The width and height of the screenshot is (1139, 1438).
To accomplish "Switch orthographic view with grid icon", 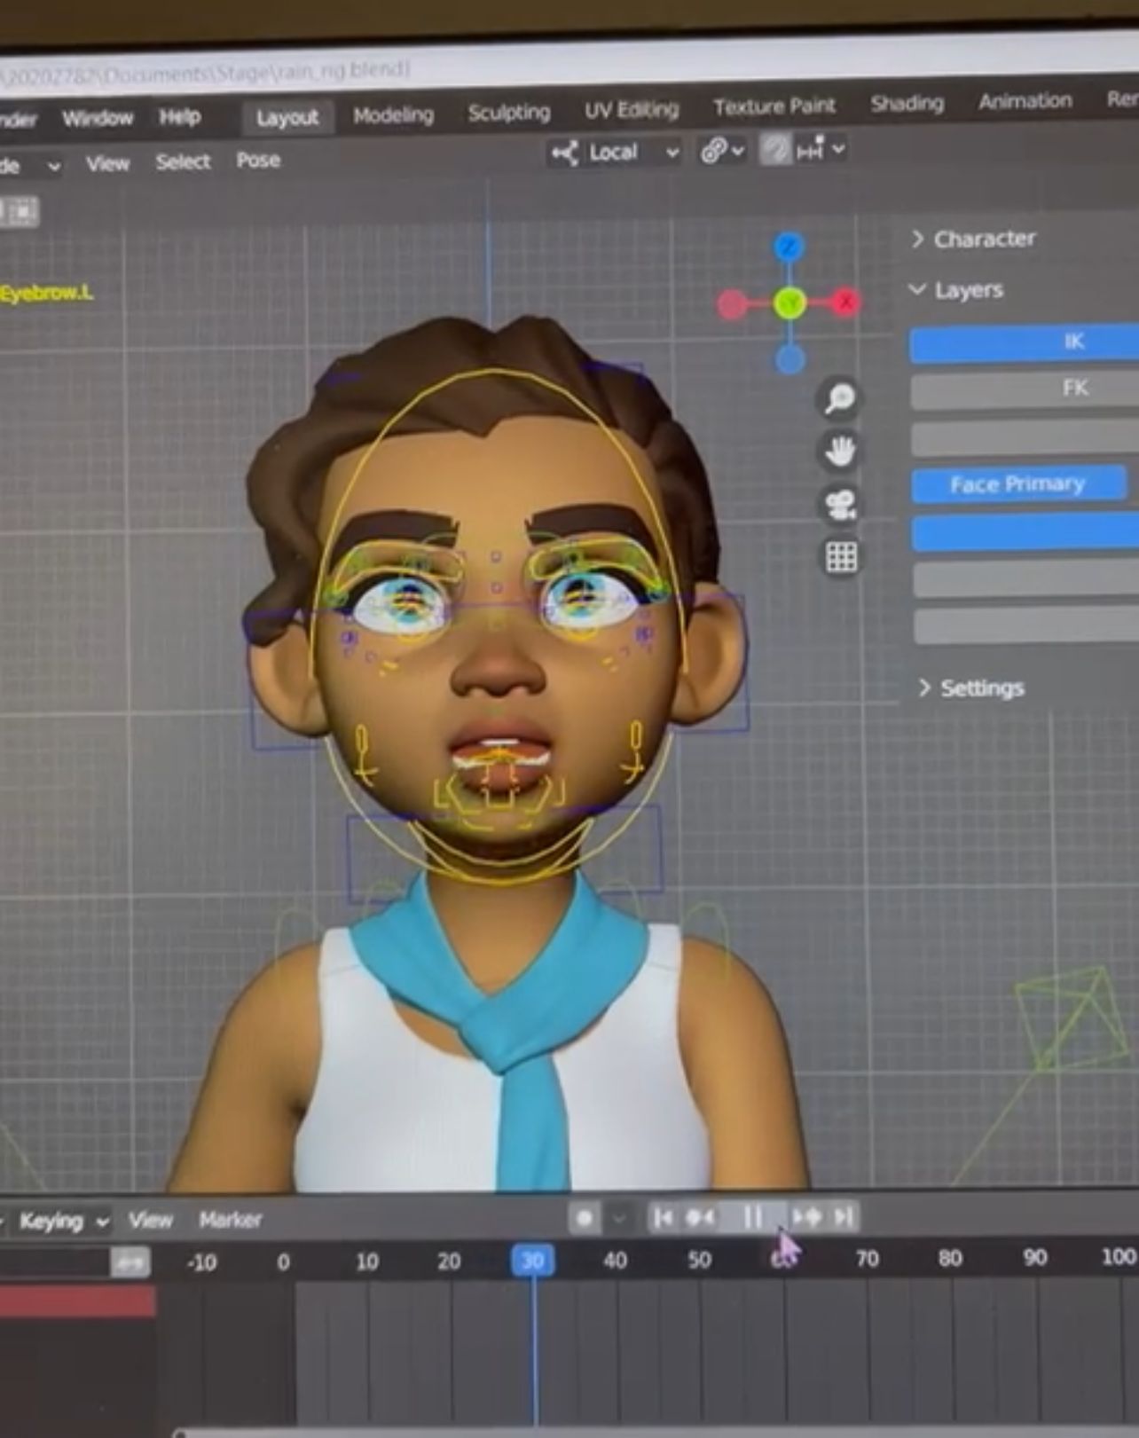I will (x=841, y=558).
